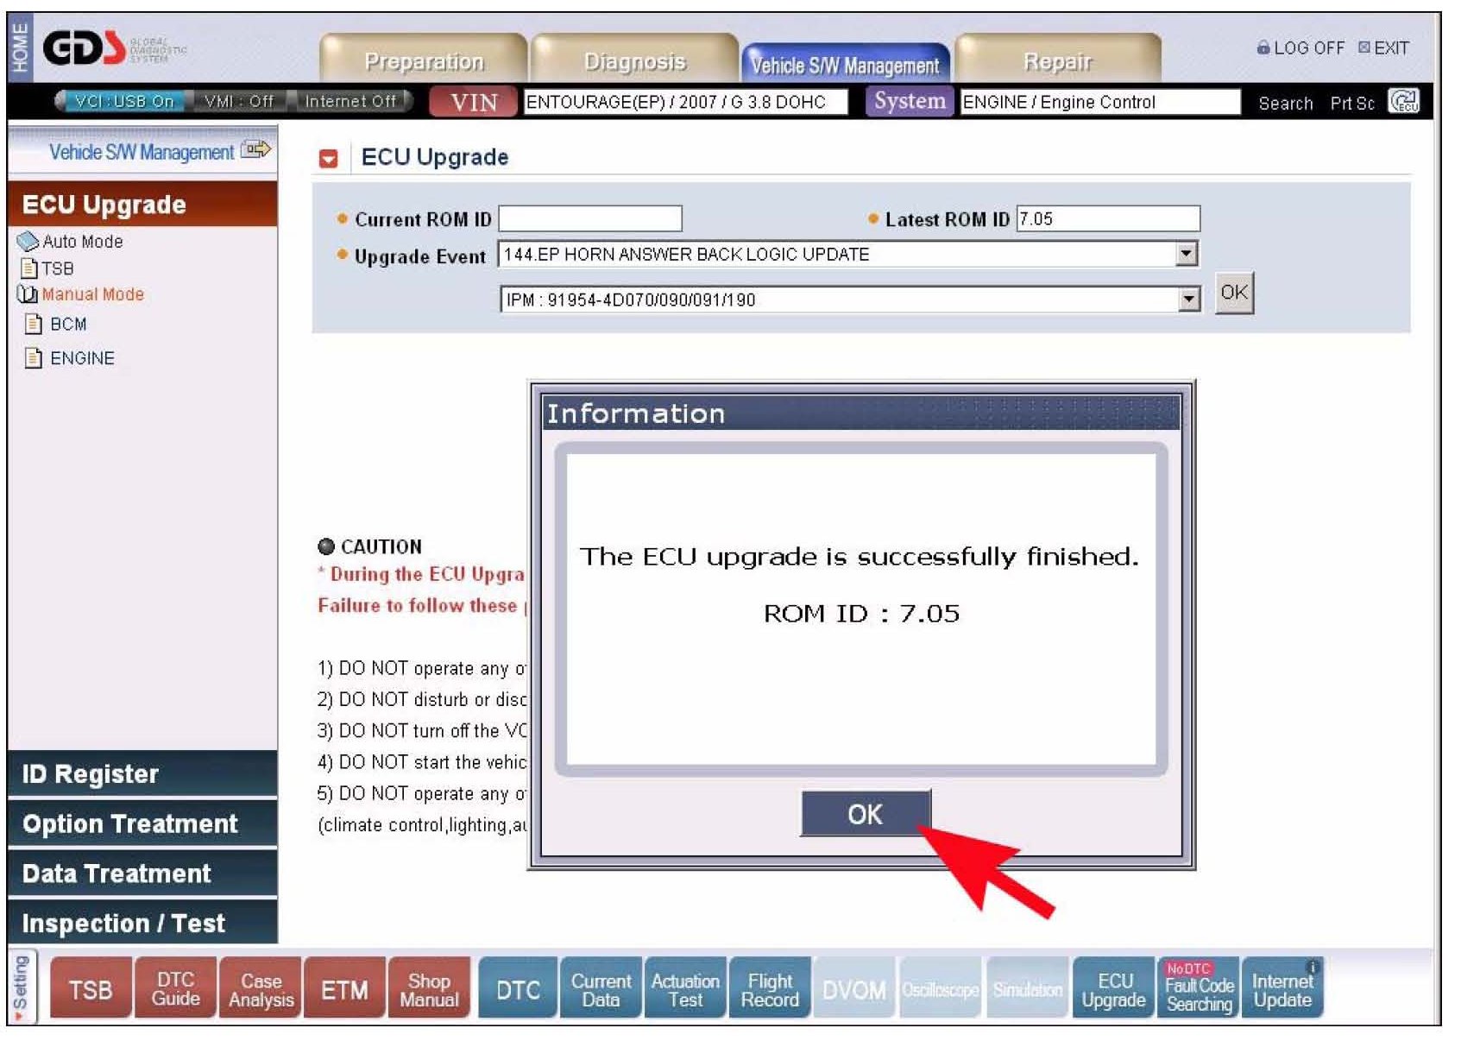Click the Vehicle S/W Management arrow icon

point(255,150)
